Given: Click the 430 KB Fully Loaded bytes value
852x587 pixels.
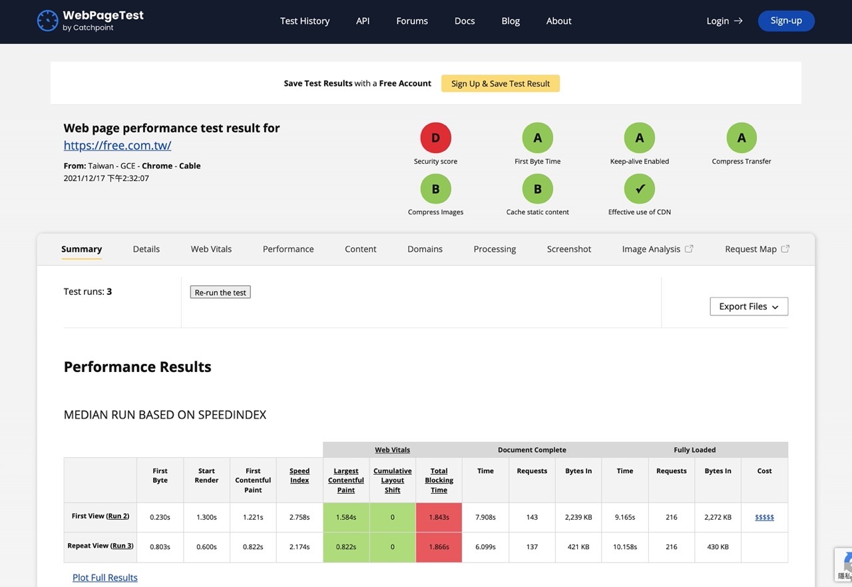Looking at the screenshot, I should [x=718, y=547].
